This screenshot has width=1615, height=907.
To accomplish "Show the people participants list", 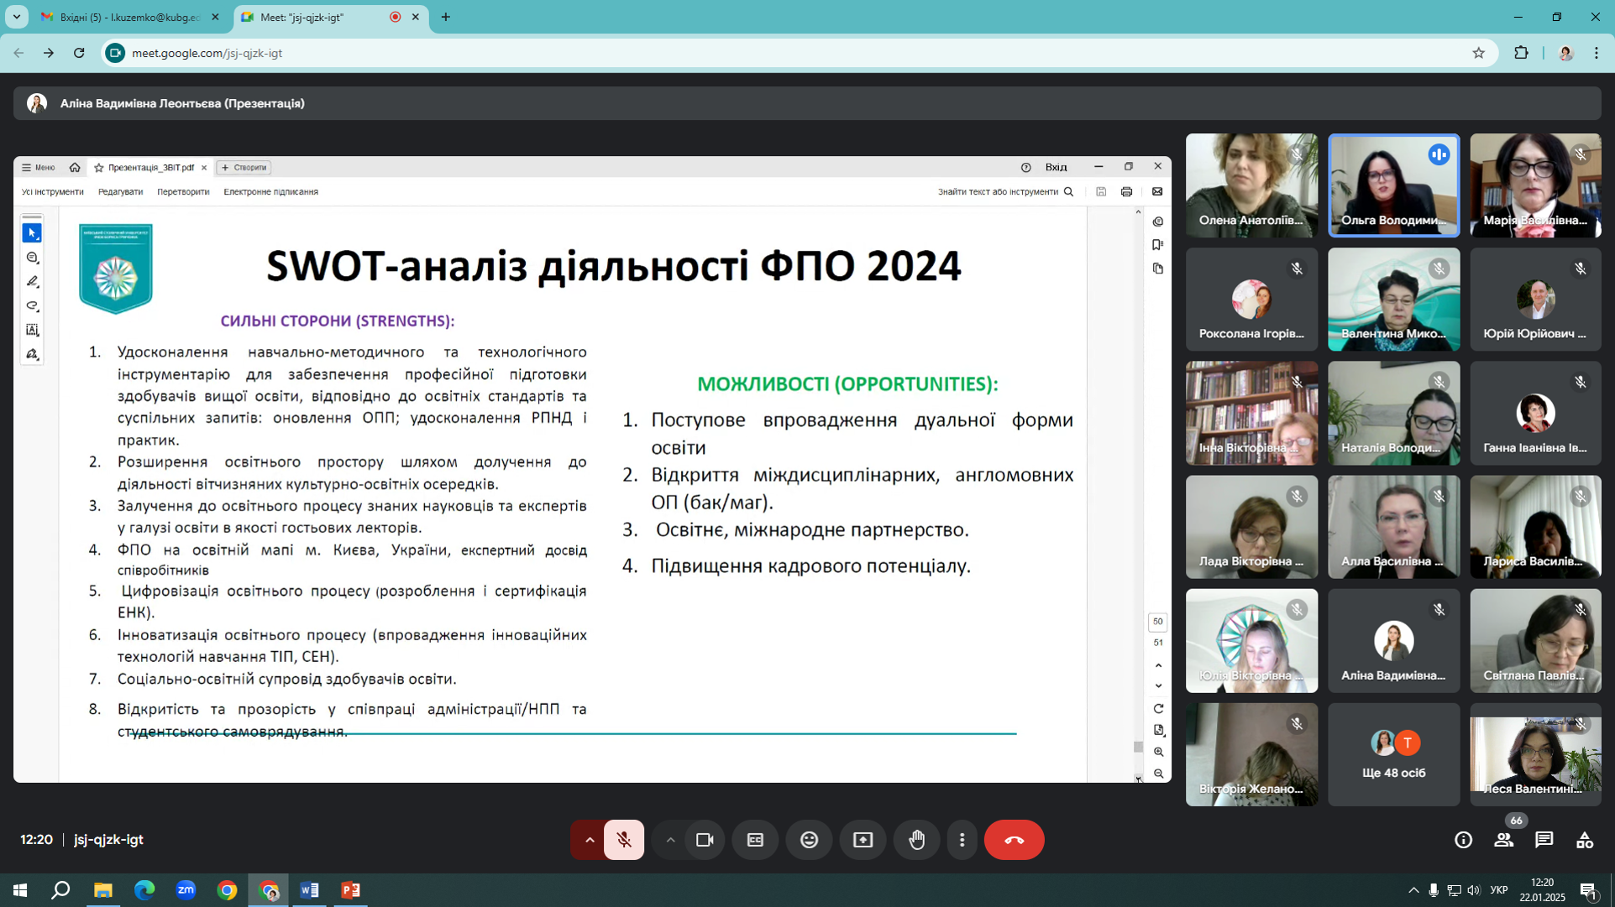I will point(1503,840).
